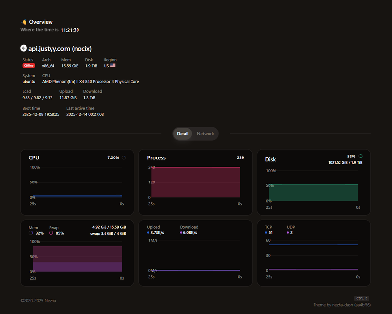Click the US flag region icon

[x=113, y=65]
